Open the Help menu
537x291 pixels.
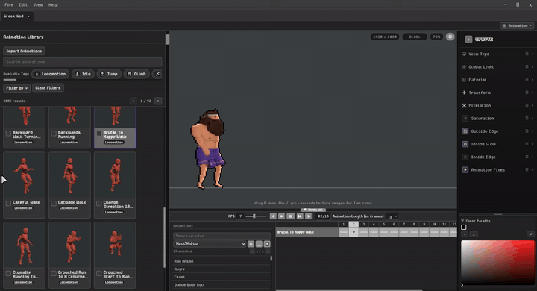[53, 4]
